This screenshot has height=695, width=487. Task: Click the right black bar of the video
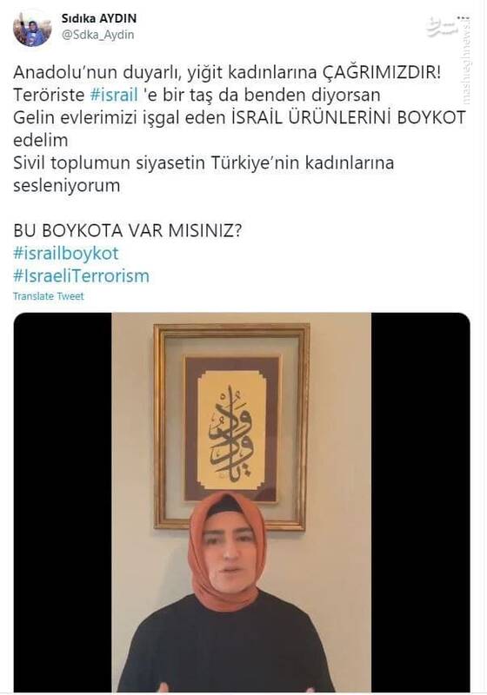(x=420, y=502)
